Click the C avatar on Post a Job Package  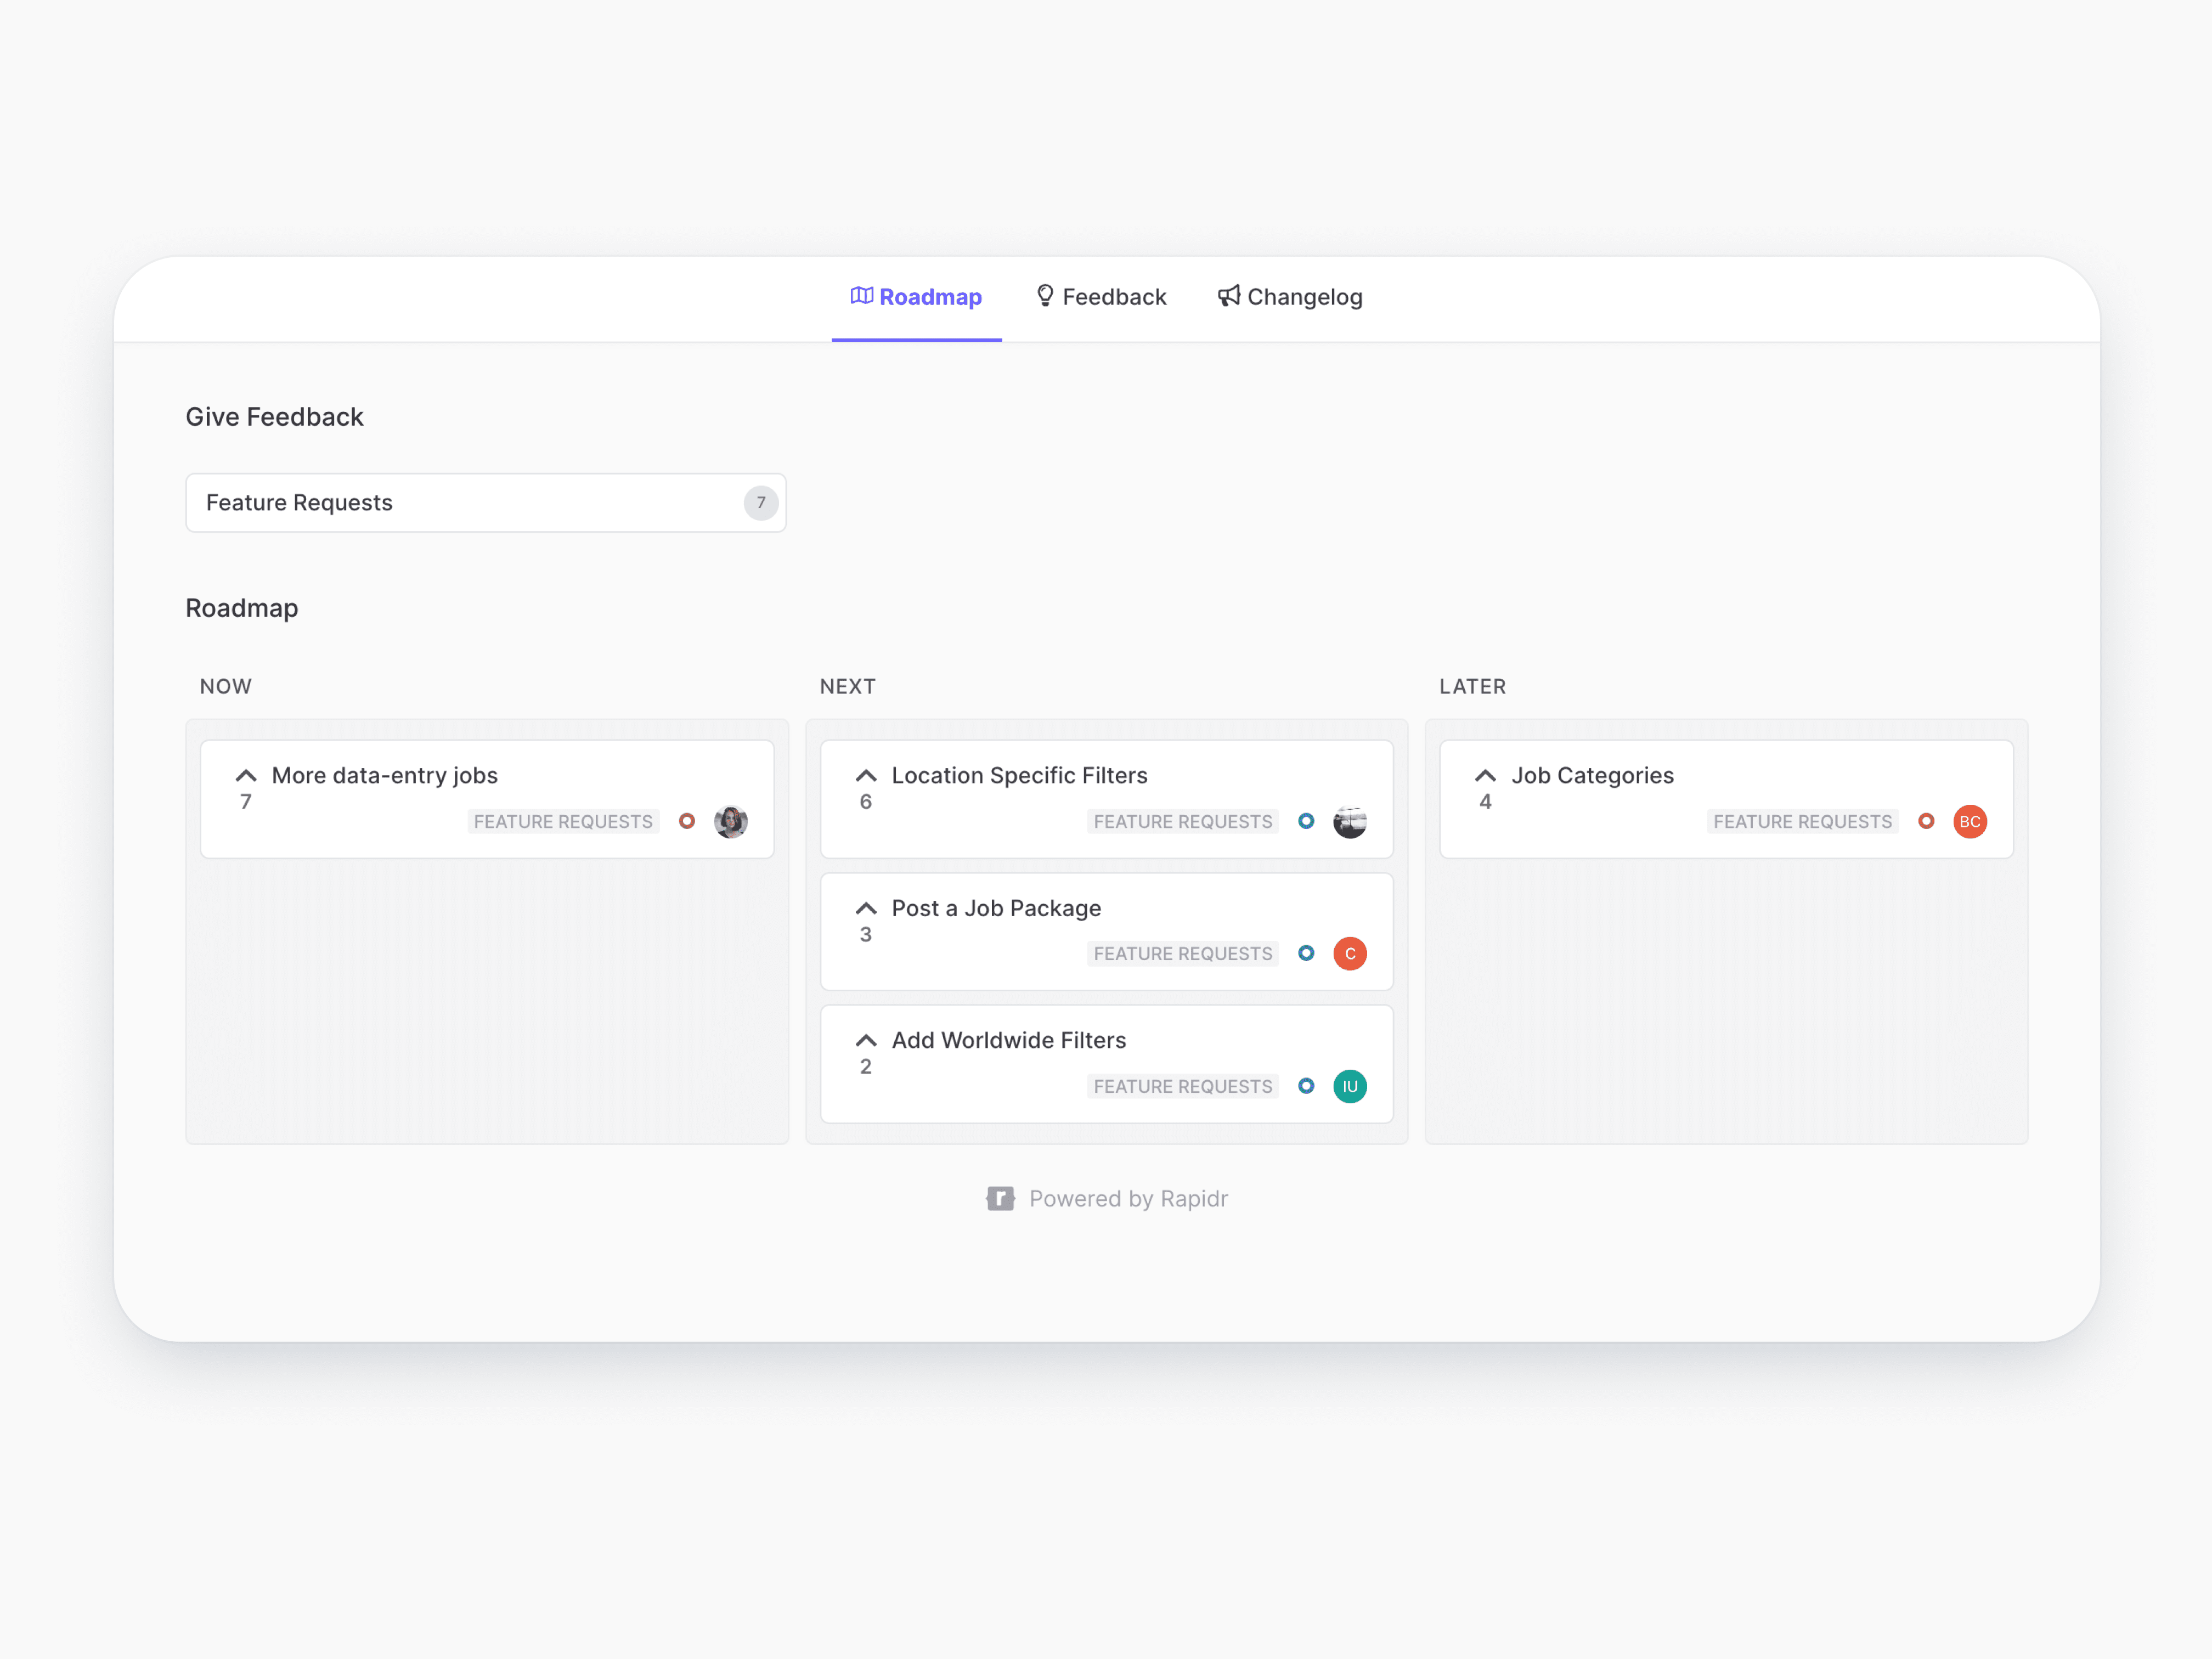[x=1350, y=953]
